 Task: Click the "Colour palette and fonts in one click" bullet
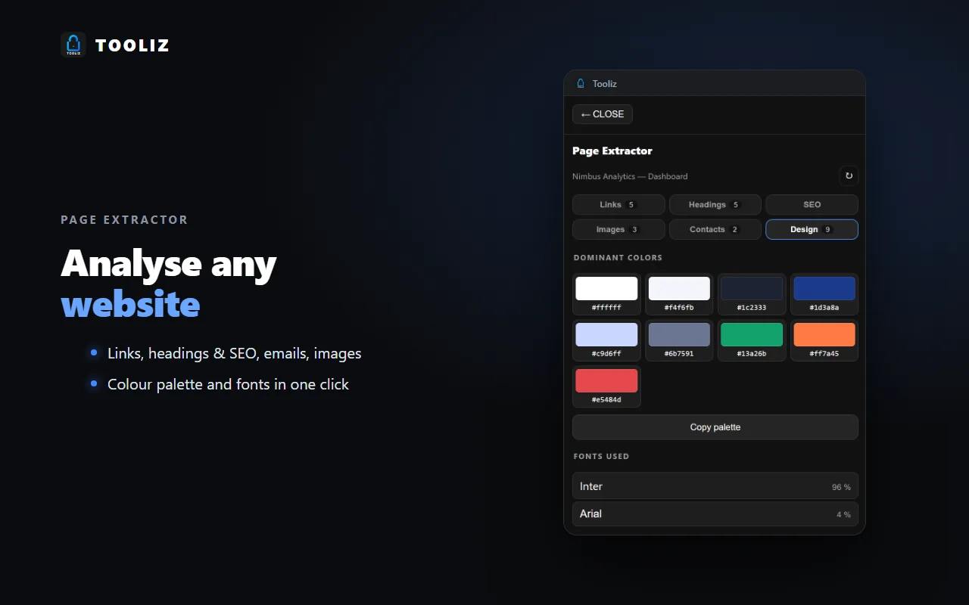228,384
